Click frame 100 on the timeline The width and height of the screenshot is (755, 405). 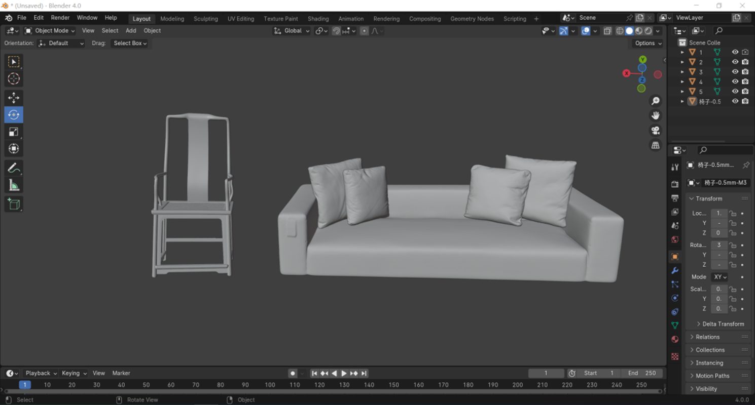[x=270, y=385]
